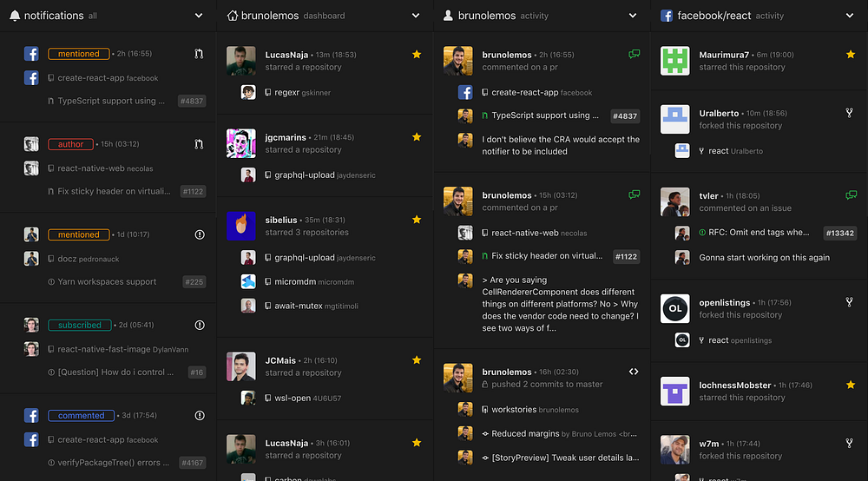Screen dimensions: 868x481
Task: Click the Facebook logo in the facebook/react column header
Action: pos(667,16)
